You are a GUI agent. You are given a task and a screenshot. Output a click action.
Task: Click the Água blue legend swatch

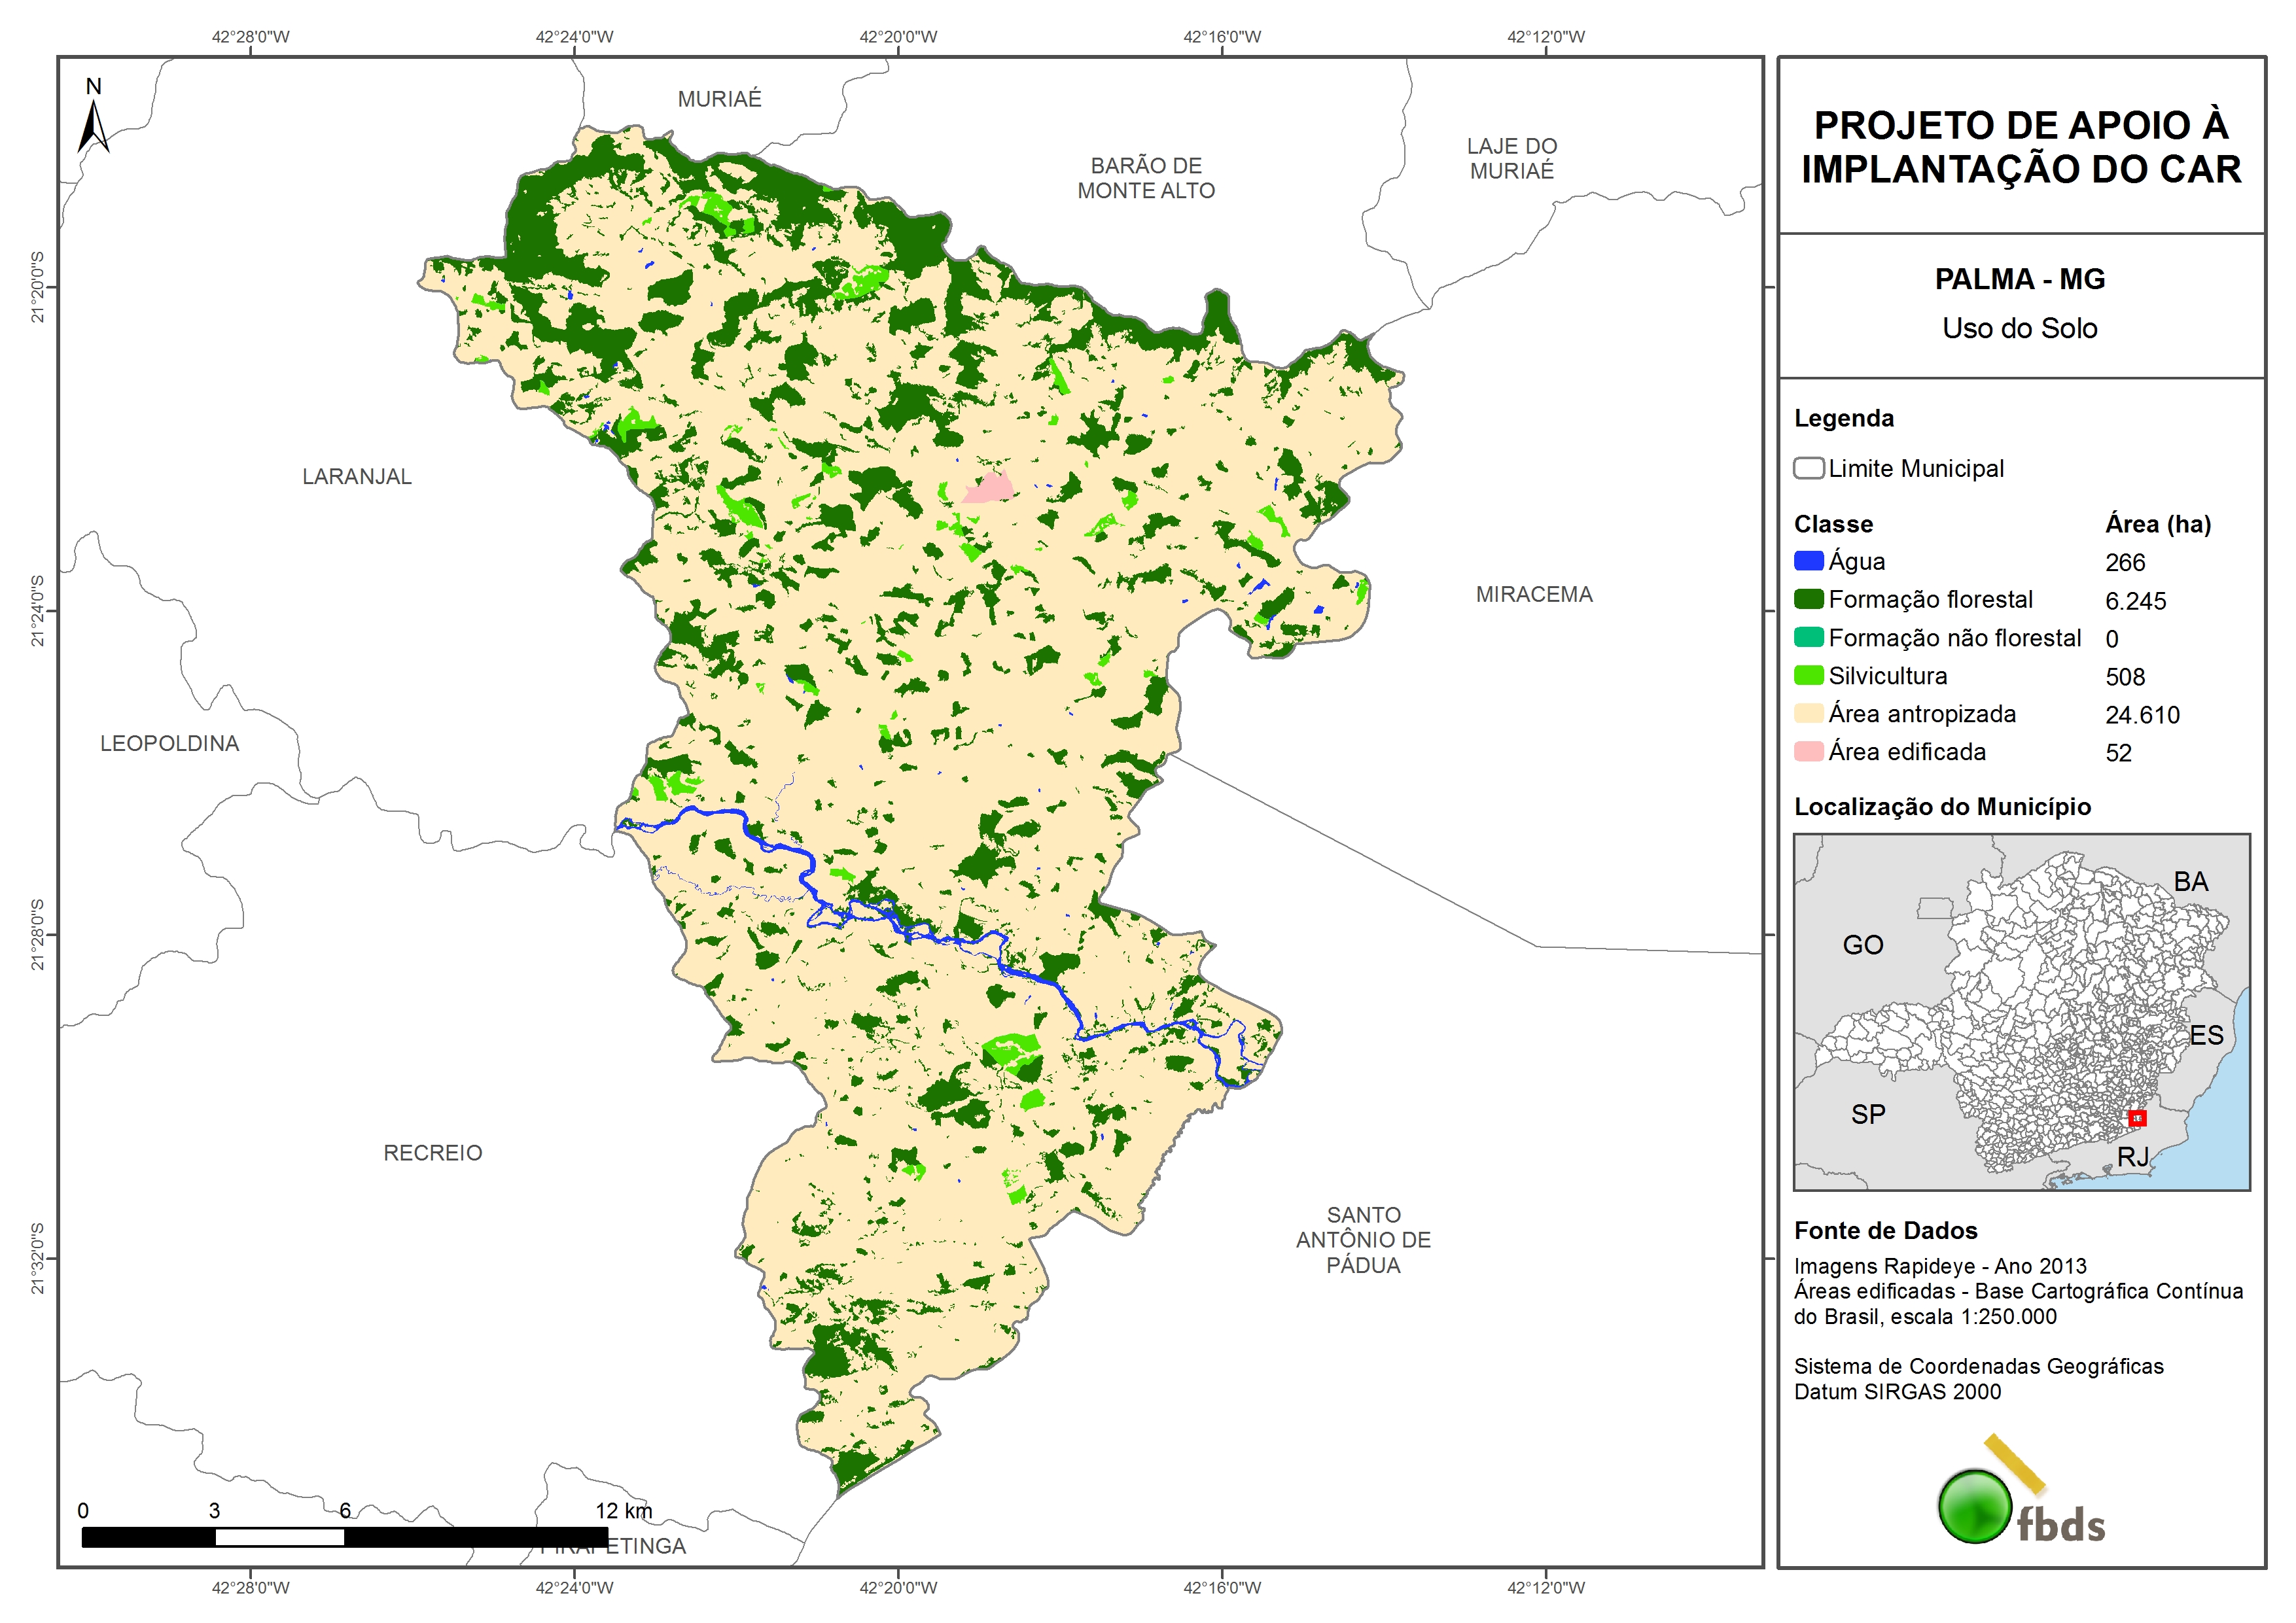pyautogui.click(x=1808, y=561)
